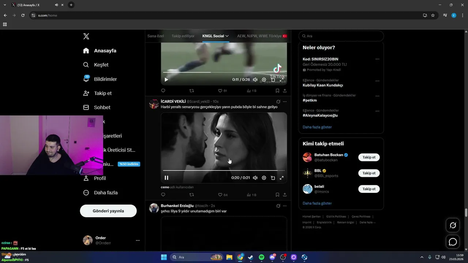Open the X logo home link

pos(86,36)
